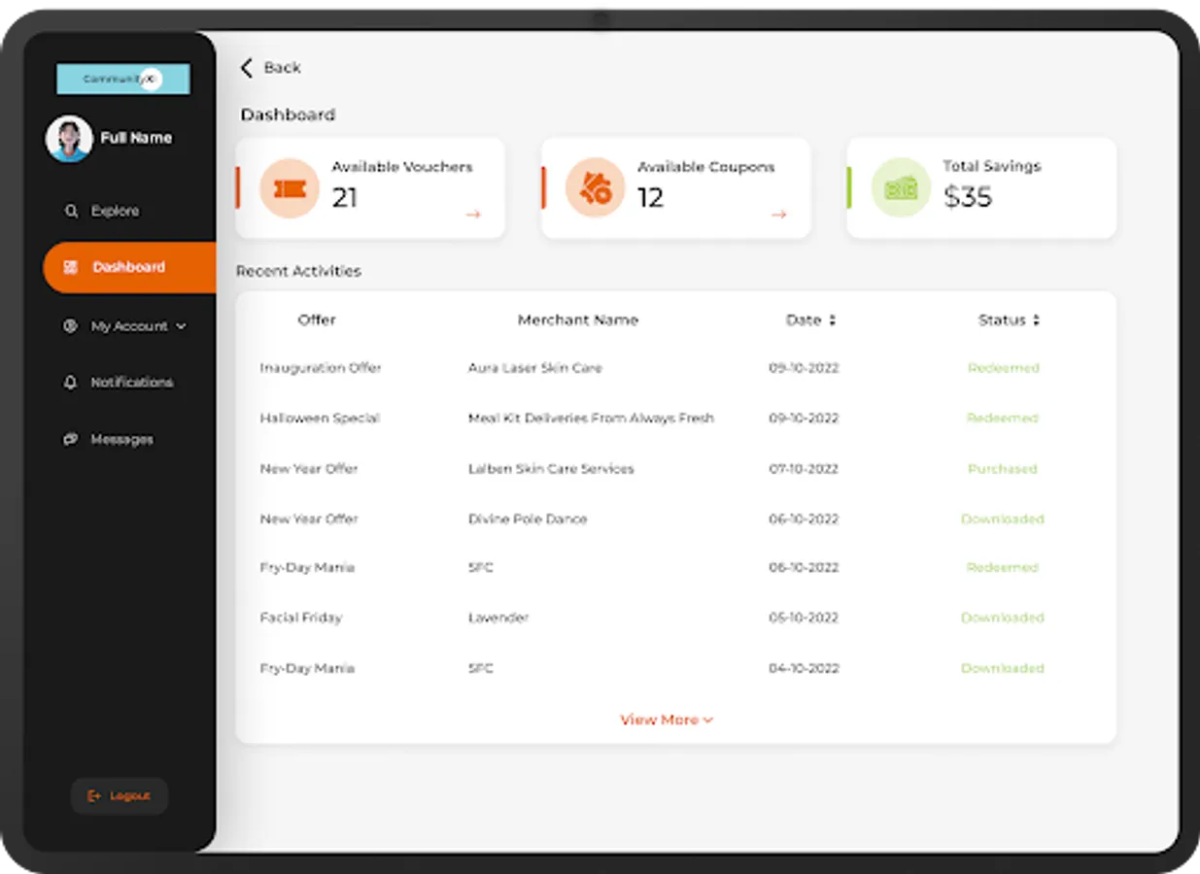
Task: Click the Back navigation button
Action: click(270, 68)
